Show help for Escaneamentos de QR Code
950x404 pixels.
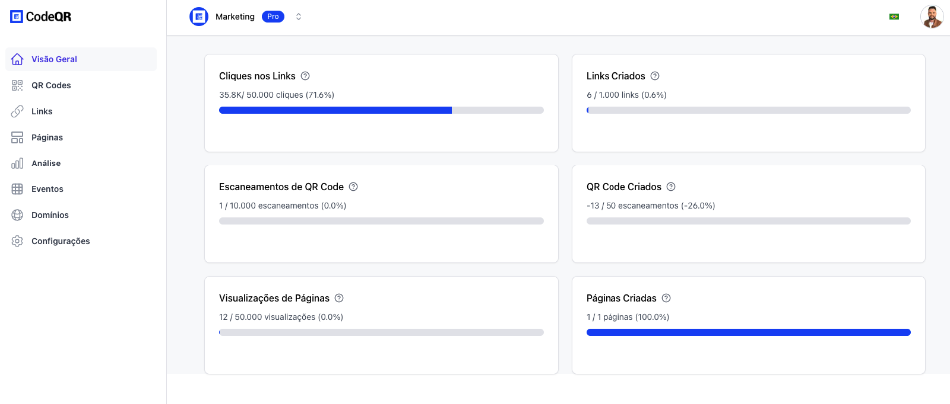353,187
